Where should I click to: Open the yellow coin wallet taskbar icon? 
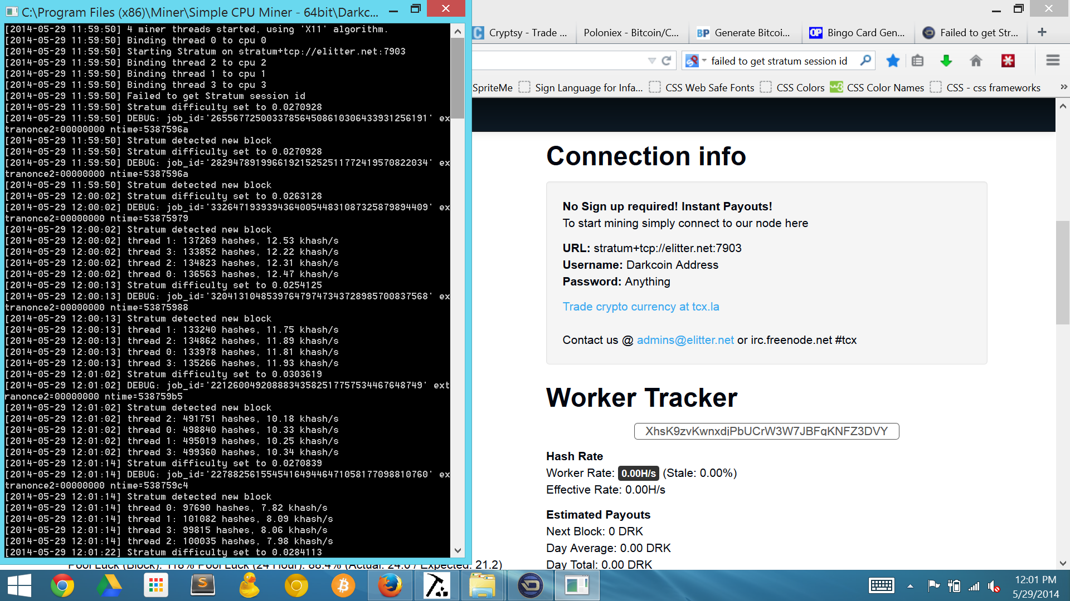[x=296, y=586]
